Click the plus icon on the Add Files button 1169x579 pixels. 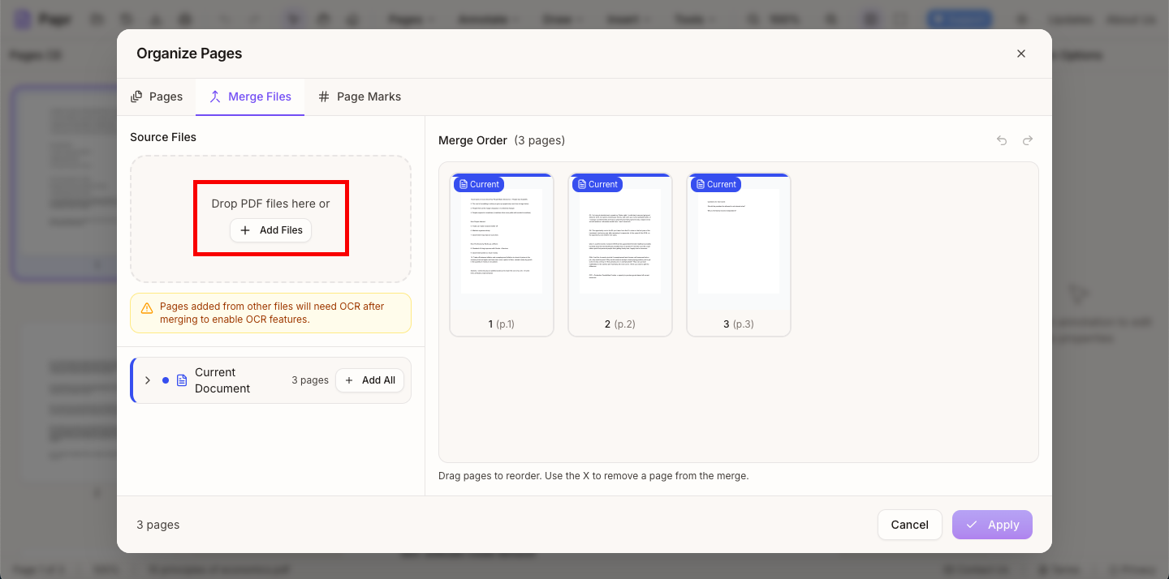pyautogui.click(x=244, y=230)
